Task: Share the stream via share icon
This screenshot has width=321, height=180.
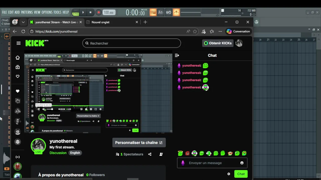Action: click(x=150, y=154)
